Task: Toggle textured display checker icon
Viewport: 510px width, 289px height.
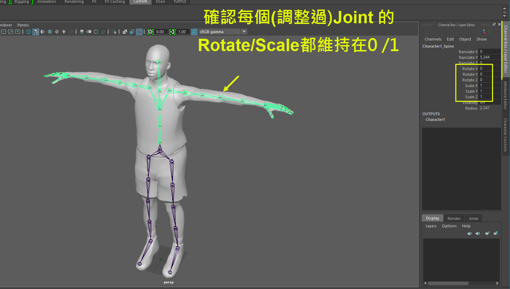Action: (x=56, y=32)
